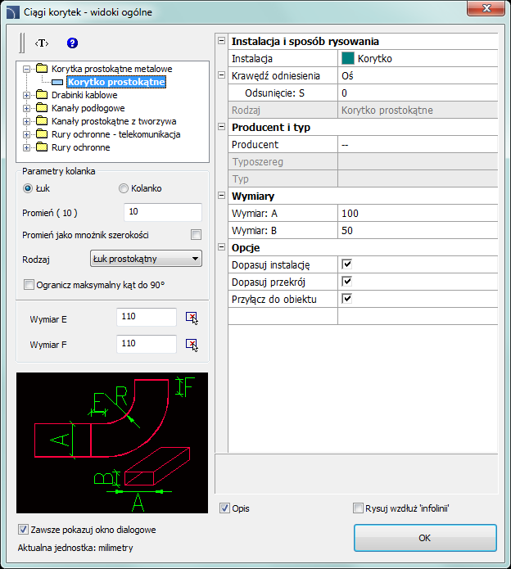
Task: Collapse the Wymiary section
Action: (x=221, y=196)
